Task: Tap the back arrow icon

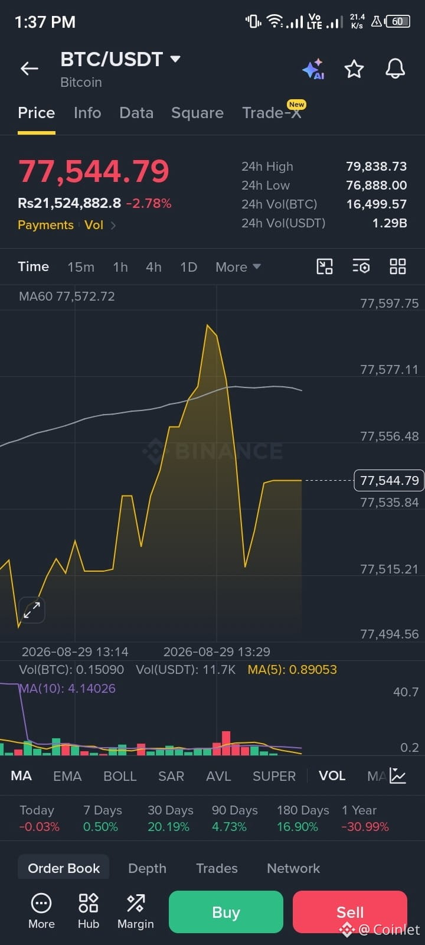Action: click(x=30, y=69)
